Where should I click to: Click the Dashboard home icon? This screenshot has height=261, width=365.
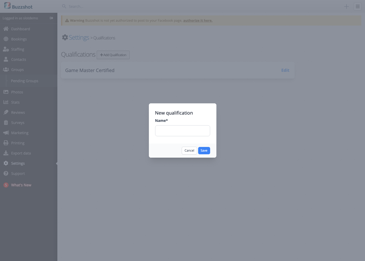[6, 29]
